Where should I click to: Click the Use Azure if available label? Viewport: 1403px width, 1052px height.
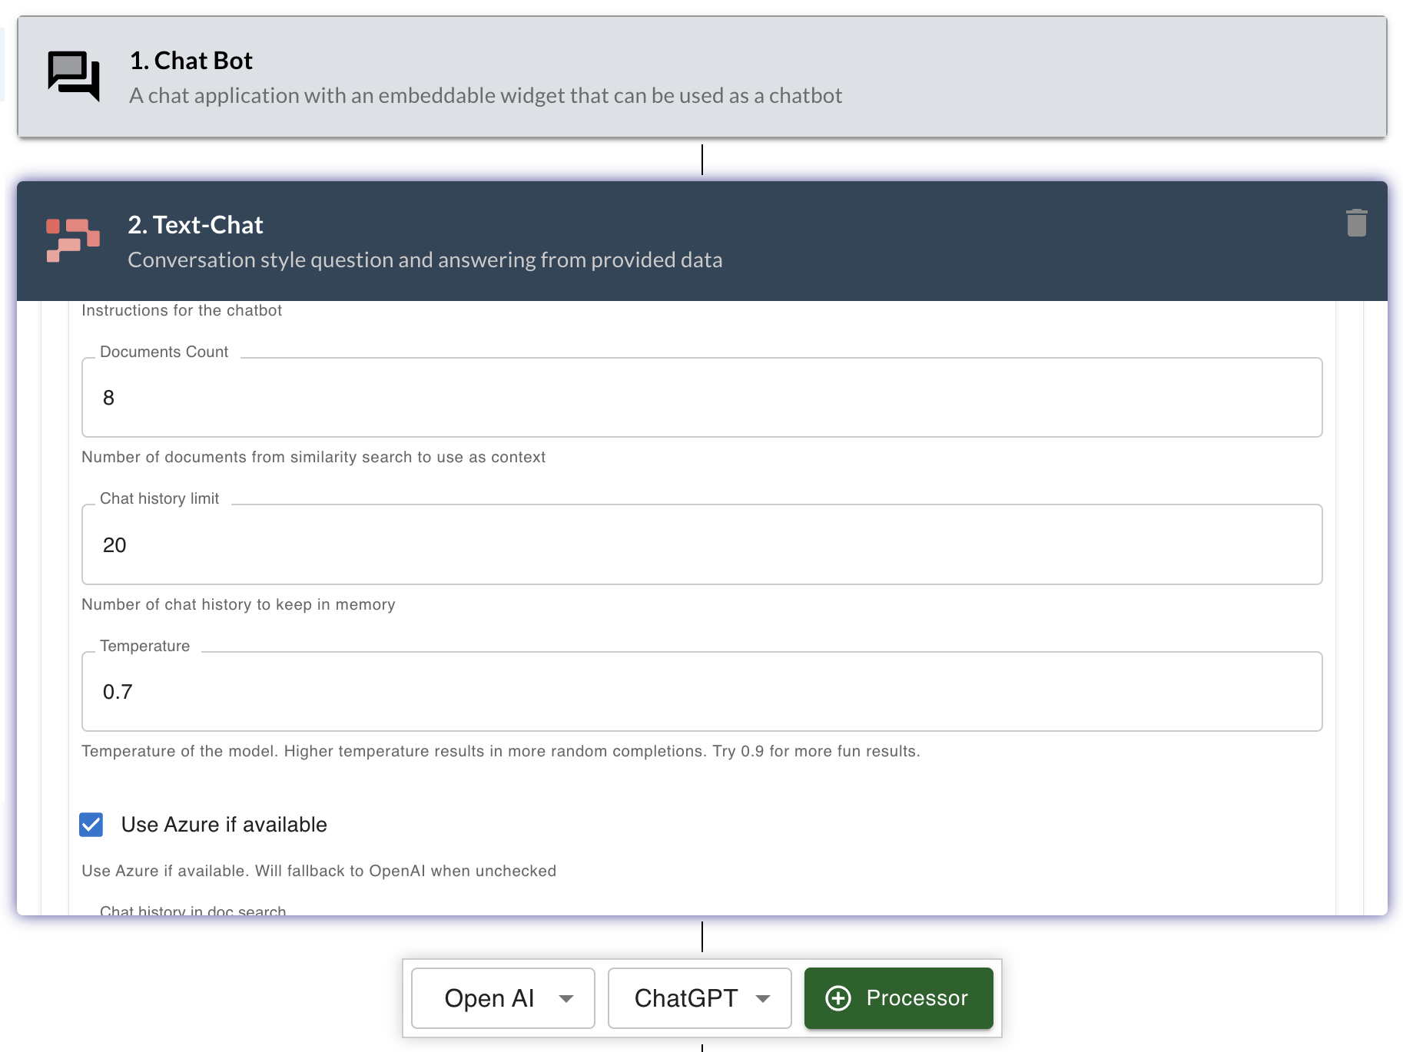(x=224, y=825)
